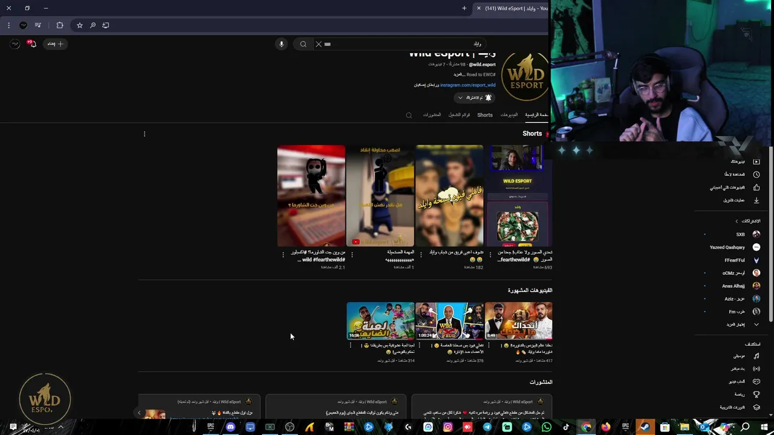The width and height of the screenshot is (774, 435).
Task: Click the Steam icon in taskbar
Action: tap(645, 427)
